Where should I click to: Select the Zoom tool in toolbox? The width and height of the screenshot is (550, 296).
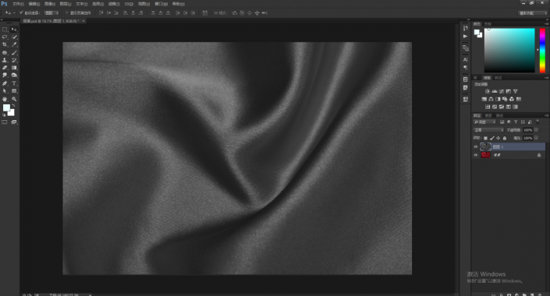tap(14, 99)
